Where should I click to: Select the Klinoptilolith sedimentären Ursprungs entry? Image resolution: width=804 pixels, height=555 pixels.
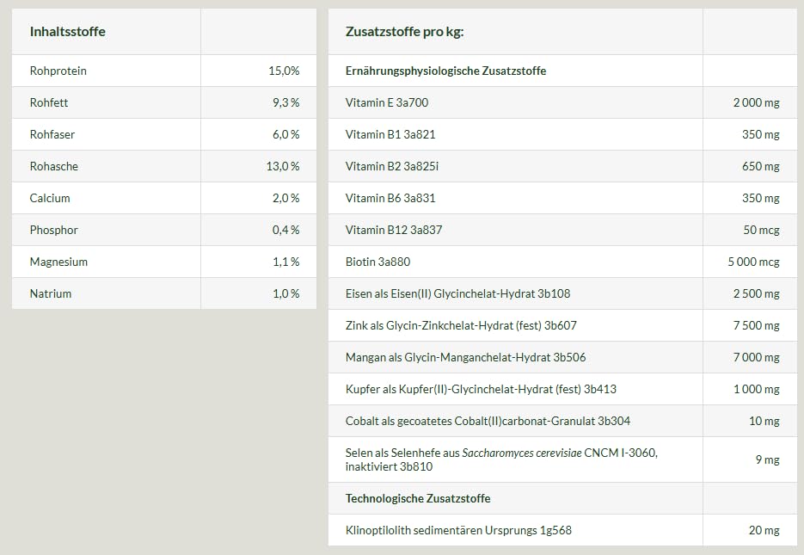[x=458, y=530]
